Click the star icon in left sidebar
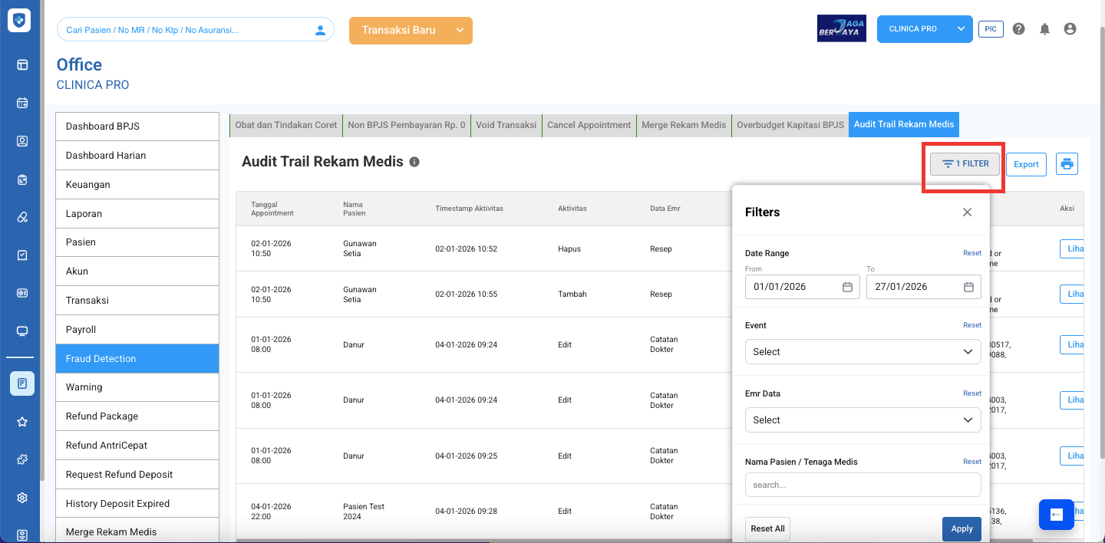Image resolution: width=1105 pixels, height=543 pixels. click(22, 422)
